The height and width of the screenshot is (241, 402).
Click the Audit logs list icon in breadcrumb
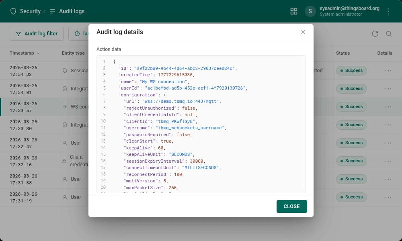52,11
